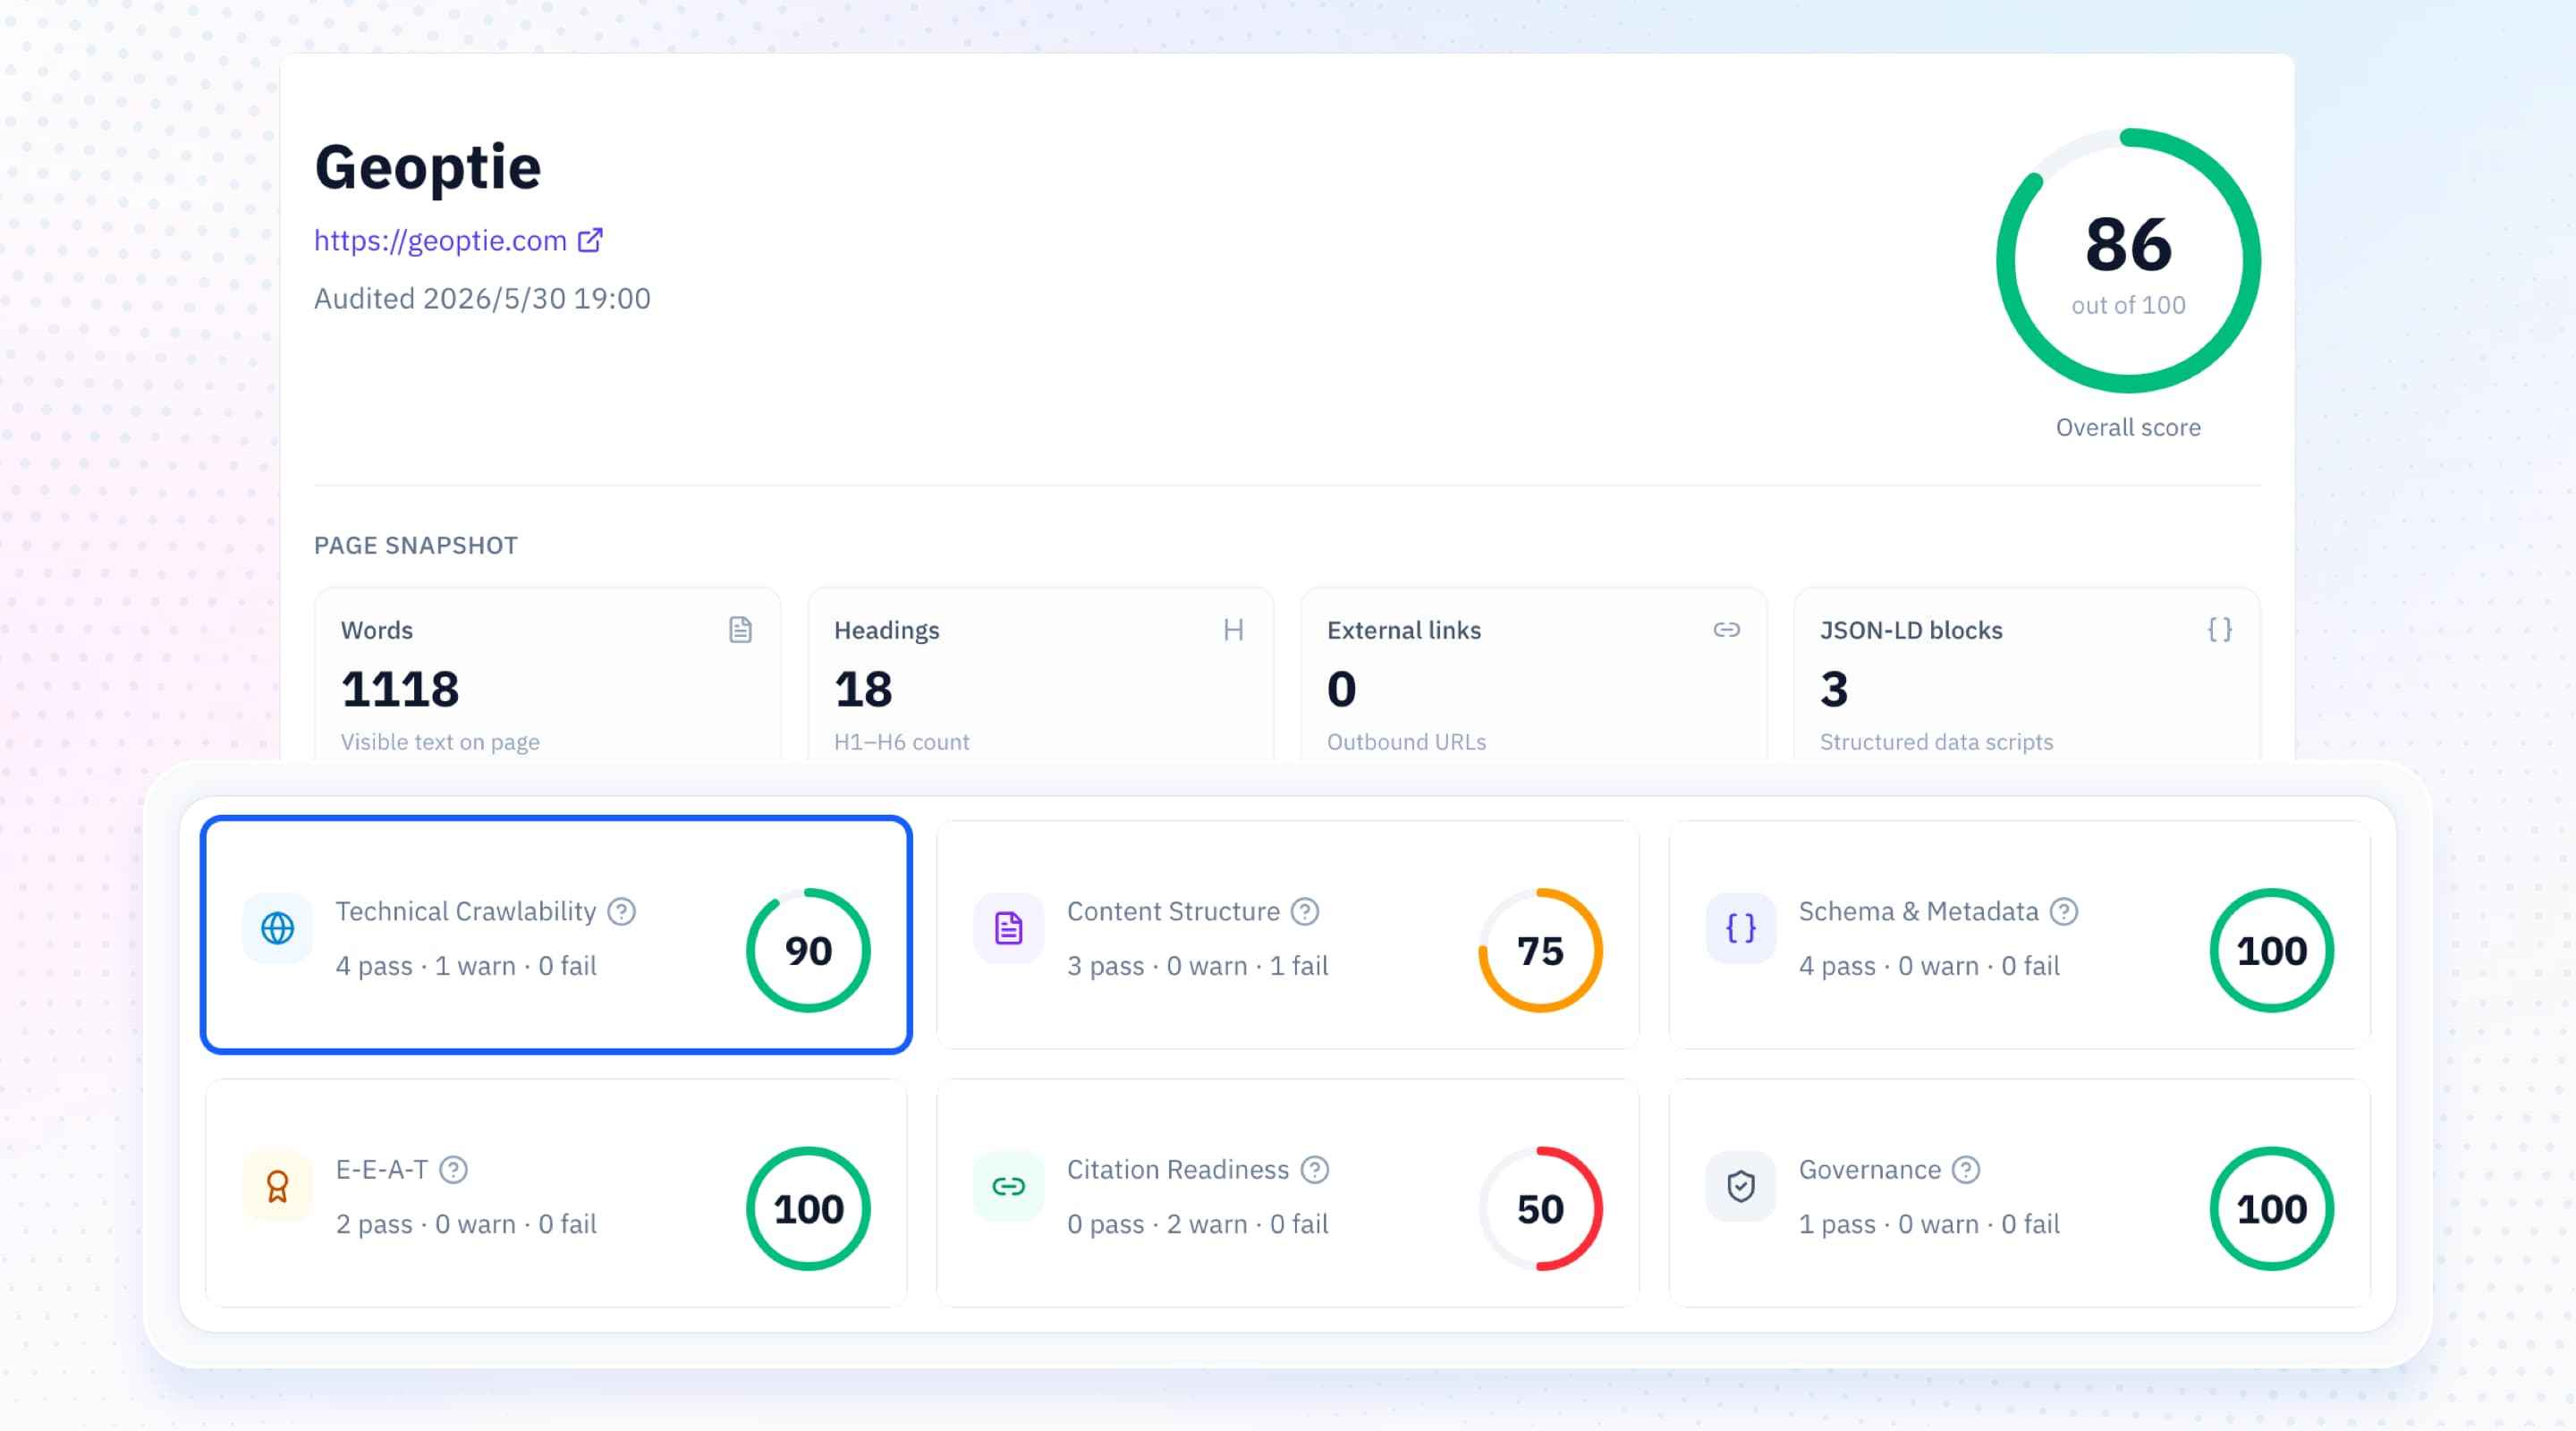
Task: Click the JSON-LD blocks braces icon
Action: 2219,629
